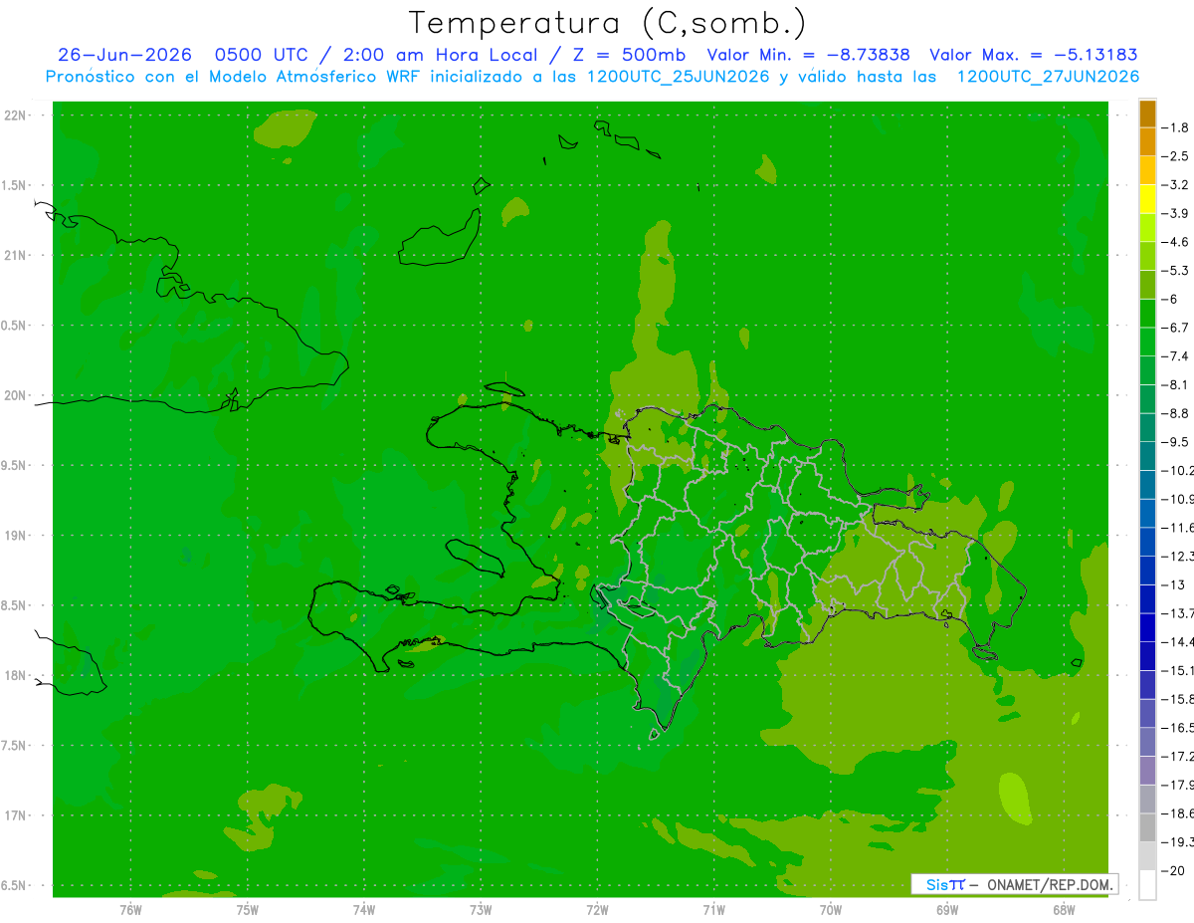Click the "72W" longitude axis label
Screen dimensions: 1194x923
coord(597,910)
